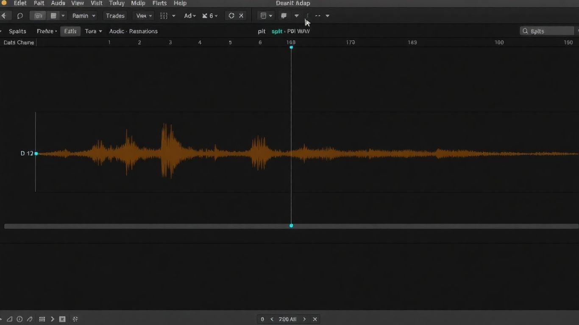Image resolution: width=579 pixels, height=325 pixels.
Task: Toggle the Eatls button in the secondary toolbar
Action: (x=70, y=31)
